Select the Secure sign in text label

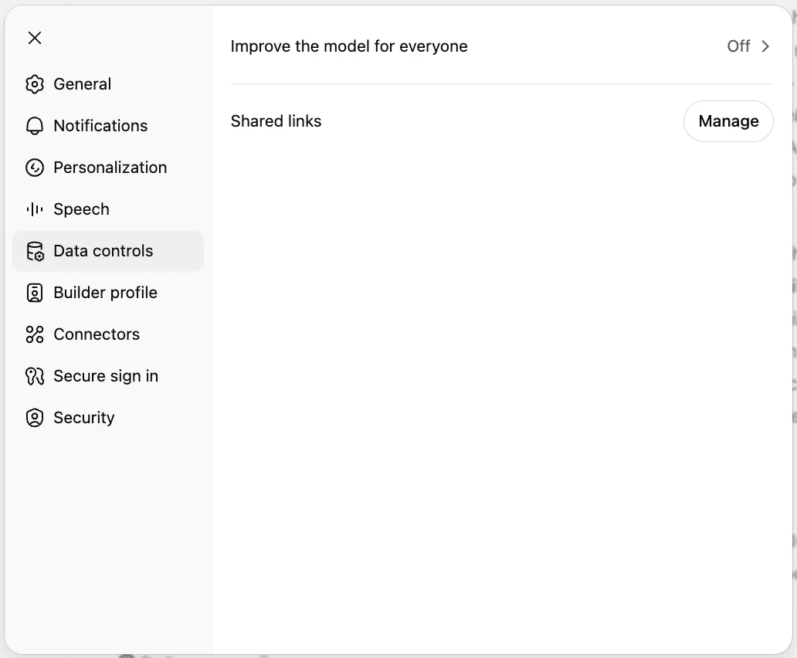[x=106, y=376]
